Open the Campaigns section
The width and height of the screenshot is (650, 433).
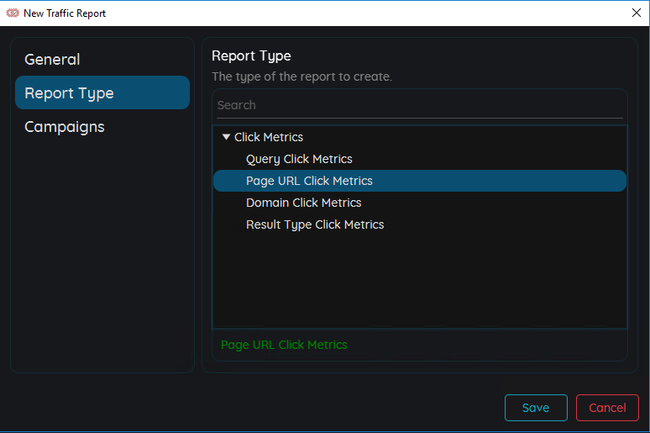pyautogui.click(x=102, y=127)
